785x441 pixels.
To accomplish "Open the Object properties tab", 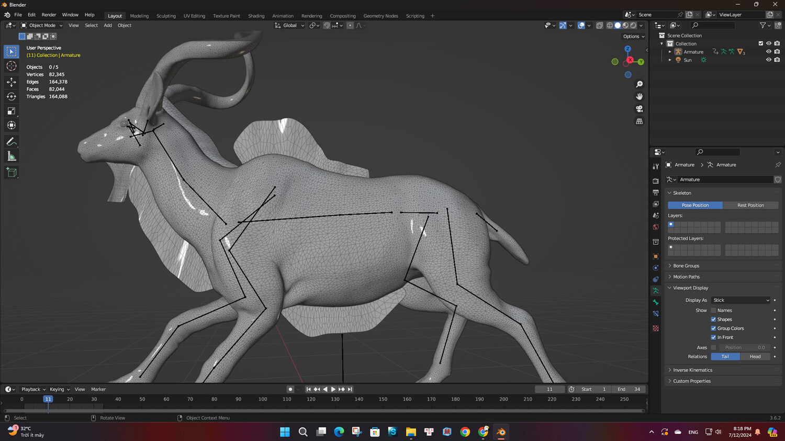I will [x=656, y=256].
